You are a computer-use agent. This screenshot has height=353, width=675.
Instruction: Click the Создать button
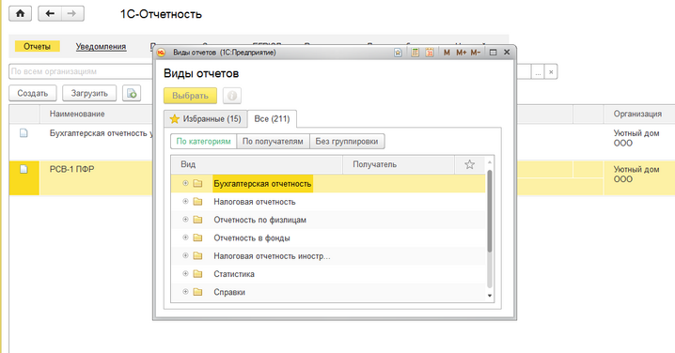coord(33,93)
